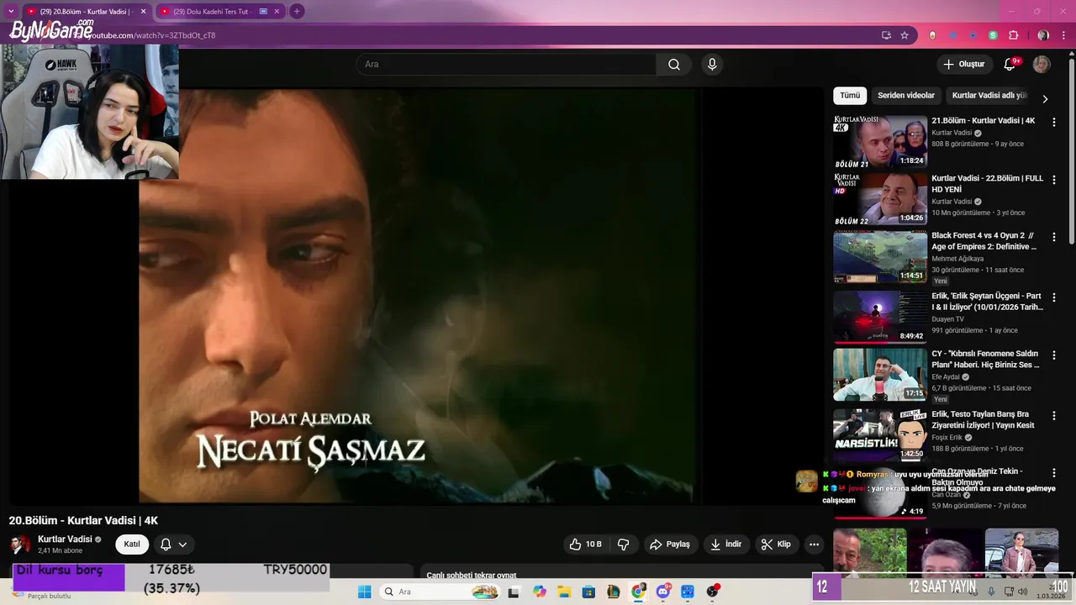Click the Oluştur create button
This screenshot has height=605, width=1076.
pyautogui.click(x=963, y=65)
